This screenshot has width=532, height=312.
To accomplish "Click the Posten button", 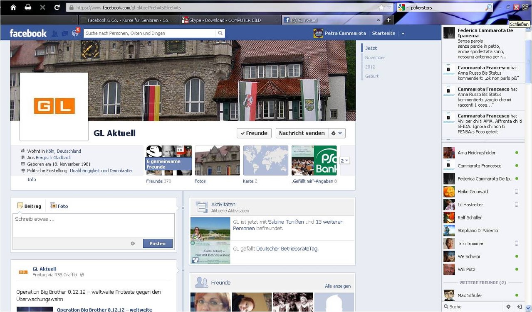I will (x=158, y=244).
